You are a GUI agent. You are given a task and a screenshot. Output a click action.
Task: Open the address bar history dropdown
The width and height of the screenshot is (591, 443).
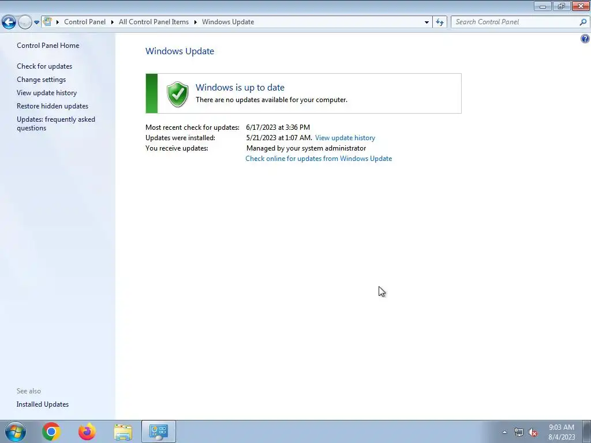pos(427,22)
